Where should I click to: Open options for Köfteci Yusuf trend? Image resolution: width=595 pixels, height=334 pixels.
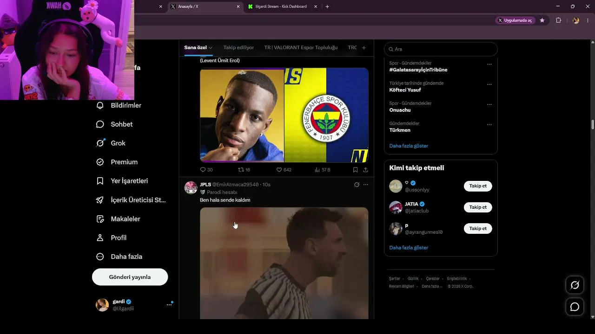pyautogui.click(x=489, y=84)
